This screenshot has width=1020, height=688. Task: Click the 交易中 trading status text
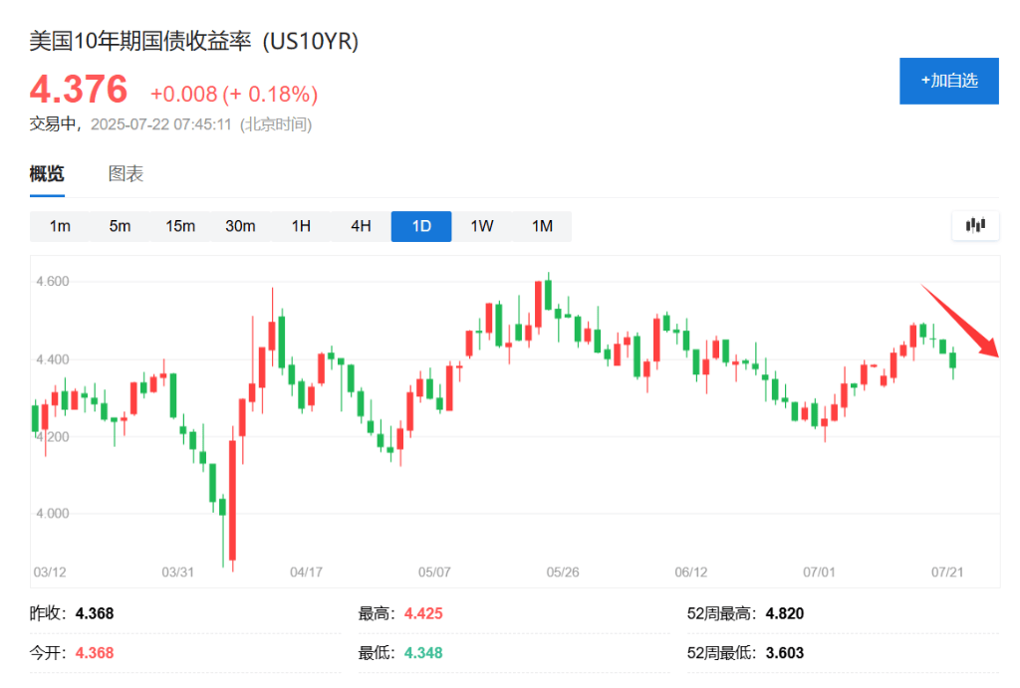pyautogui.click(x=53, y=124)
